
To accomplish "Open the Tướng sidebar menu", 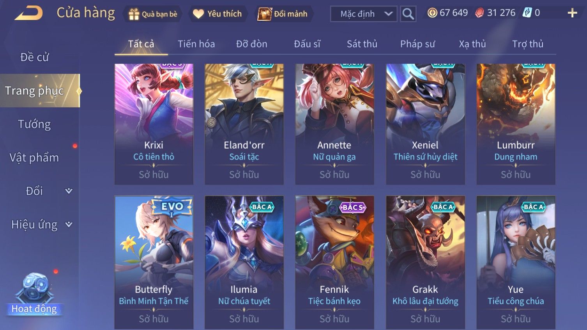I will (34, 124).
